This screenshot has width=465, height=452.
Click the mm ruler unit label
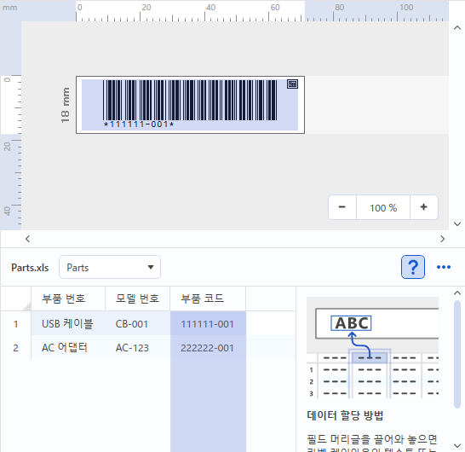[9, 8]
